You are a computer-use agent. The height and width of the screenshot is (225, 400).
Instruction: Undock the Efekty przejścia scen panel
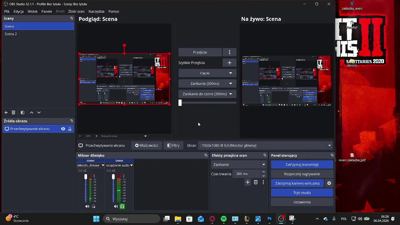coord(265,155)
